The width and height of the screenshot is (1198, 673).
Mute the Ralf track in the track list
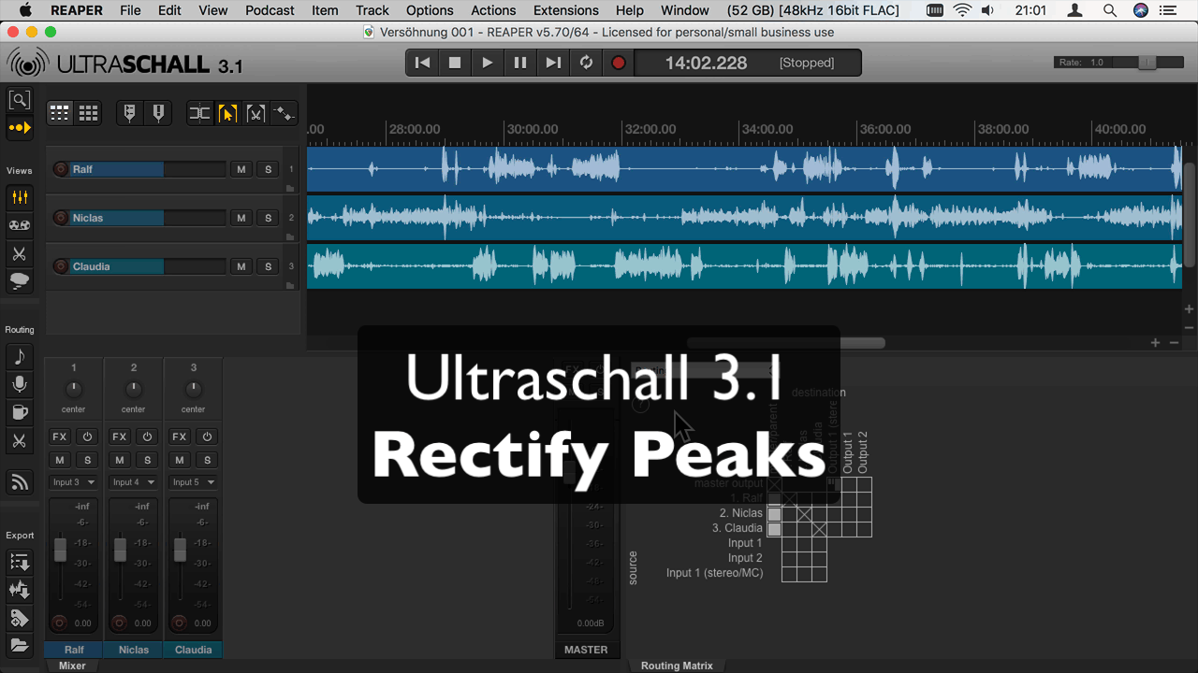(241, 169)
